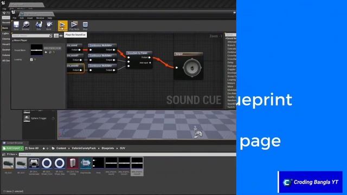Click Save All in Content Browser
Screen dimensions: 347x195
pos(32,148)
